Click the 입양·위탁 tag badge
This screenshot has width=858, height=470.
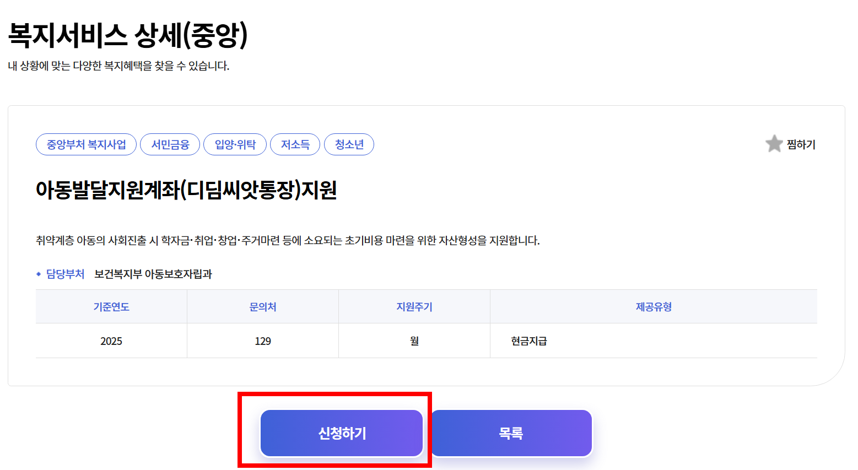[235, 144]
